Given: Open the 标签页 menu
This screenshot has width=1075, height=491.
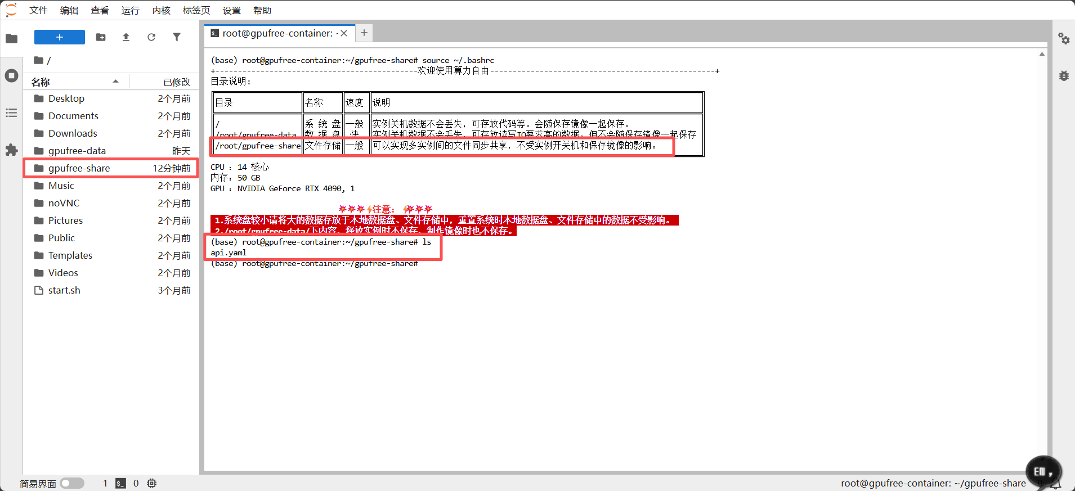Looking at the screenshot, I should click(x=196, y=10).
